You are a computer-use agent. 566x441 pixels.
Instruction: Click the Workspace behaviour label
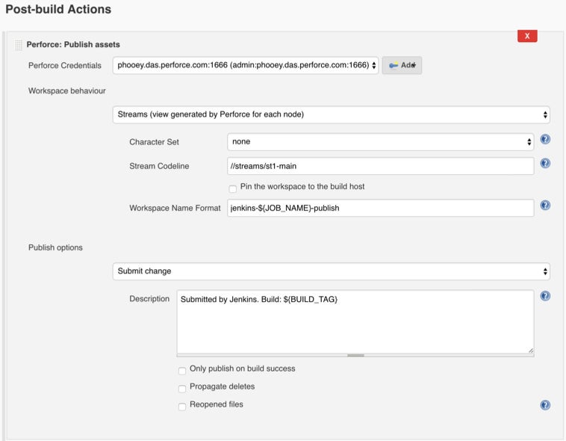67,90
